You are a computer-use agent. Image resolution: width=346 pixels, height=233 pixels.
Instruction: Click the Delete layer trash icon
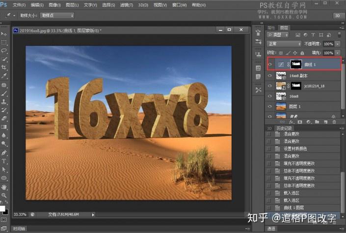334,122
